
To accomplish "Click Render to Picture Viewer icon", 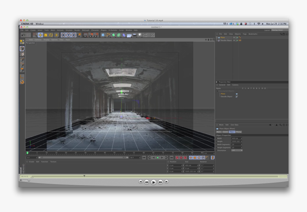I will 91,35.
